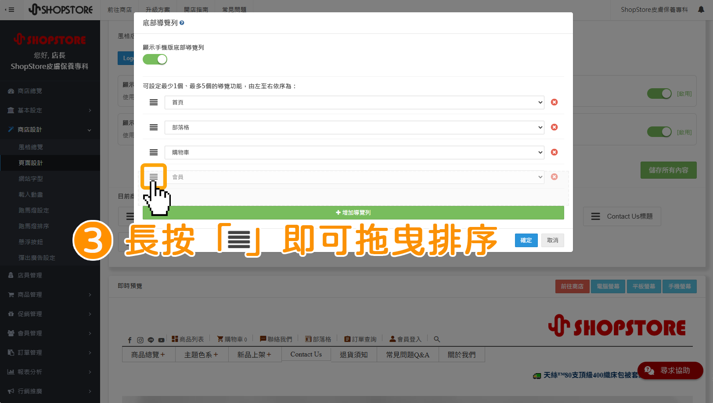Open 商店總覽 in sidebar
The image size is (713, 403).
tap(50, 91)
